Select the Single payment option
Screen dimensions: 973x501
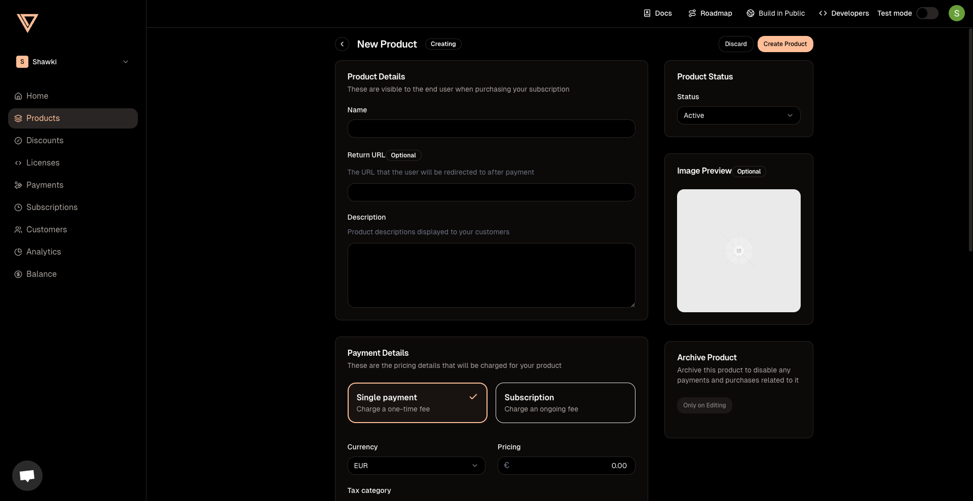point(417,403)
